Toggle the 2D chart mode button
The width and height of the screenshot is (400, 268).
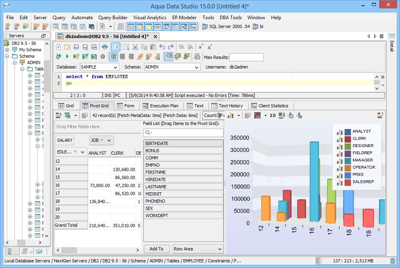272,115
